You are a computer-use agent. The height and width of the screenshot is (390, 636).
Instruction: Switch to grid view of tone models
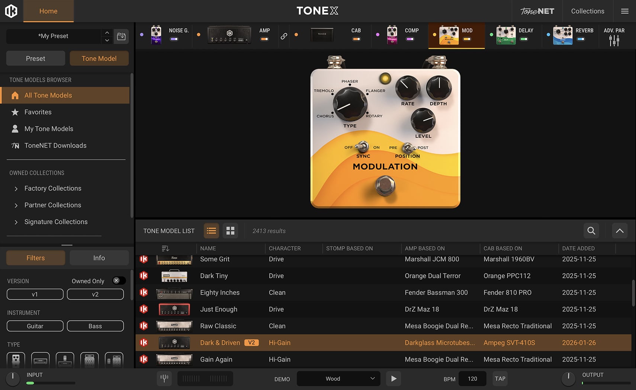pos(230,231)
